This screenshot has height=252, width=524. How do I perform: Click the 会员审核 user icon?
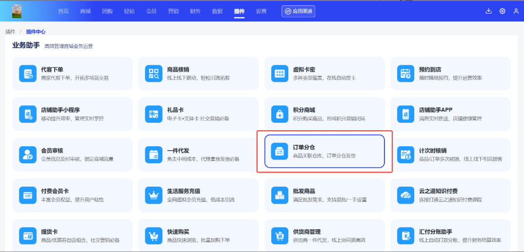[28, 155]
